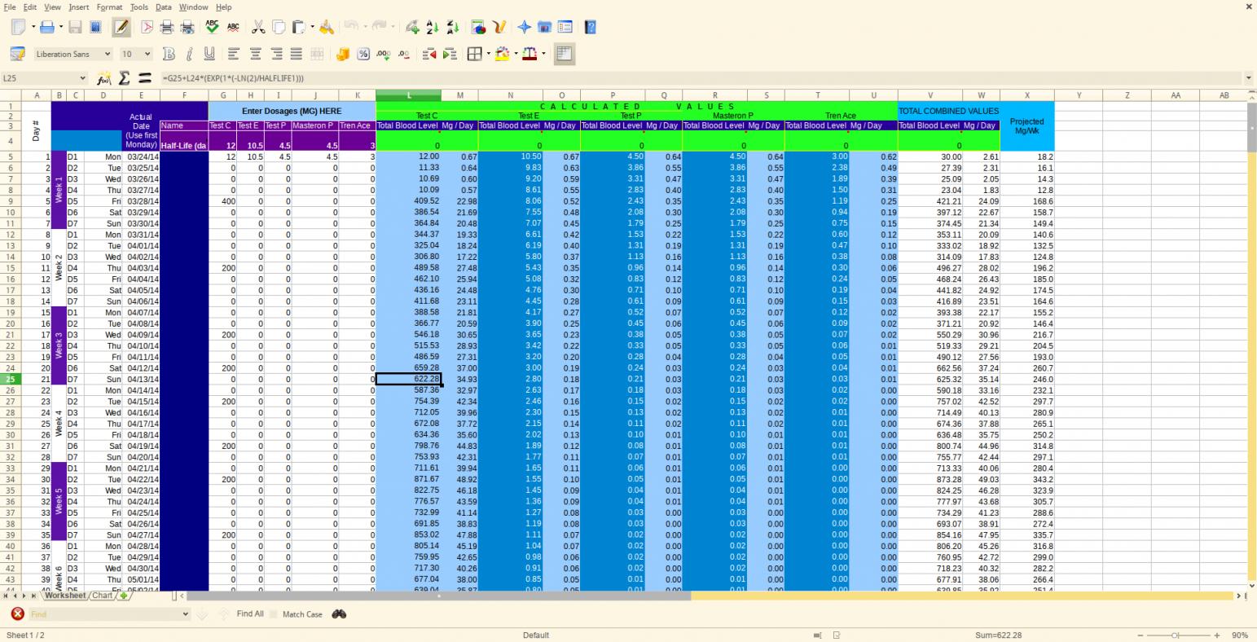This screenshot has width=1257, height=642.
Task: Click the Sum sigma icon
Action: tap(125, 78)
